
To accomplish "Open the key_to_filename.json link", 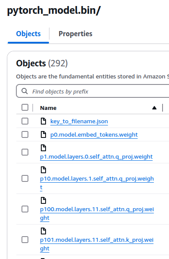I will coord(79,122).
